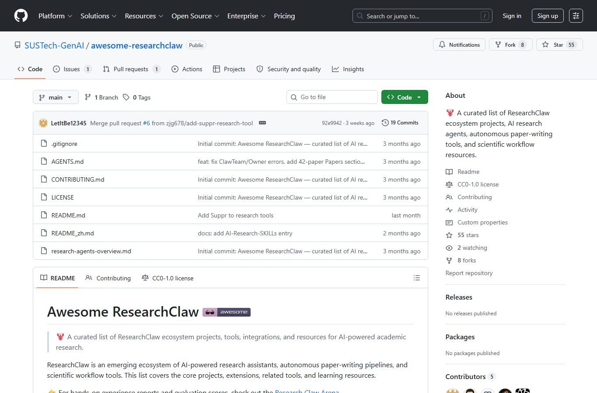Expand the Enterprise menu
This screenshot has width=597, height=393.
[x=246, y=16]
